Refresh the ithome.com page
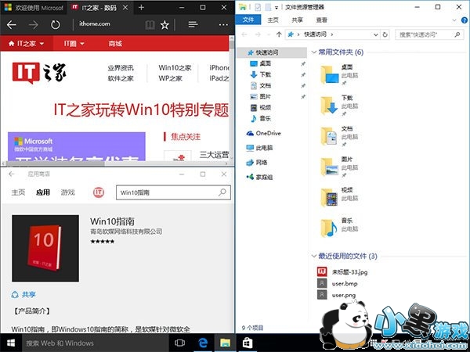 click(x=55, y=25)
